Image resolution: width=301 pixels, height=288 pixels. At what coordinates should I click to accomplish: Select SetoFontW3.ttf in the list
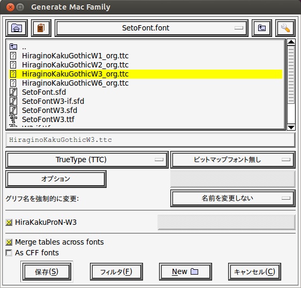pos(146,119)
